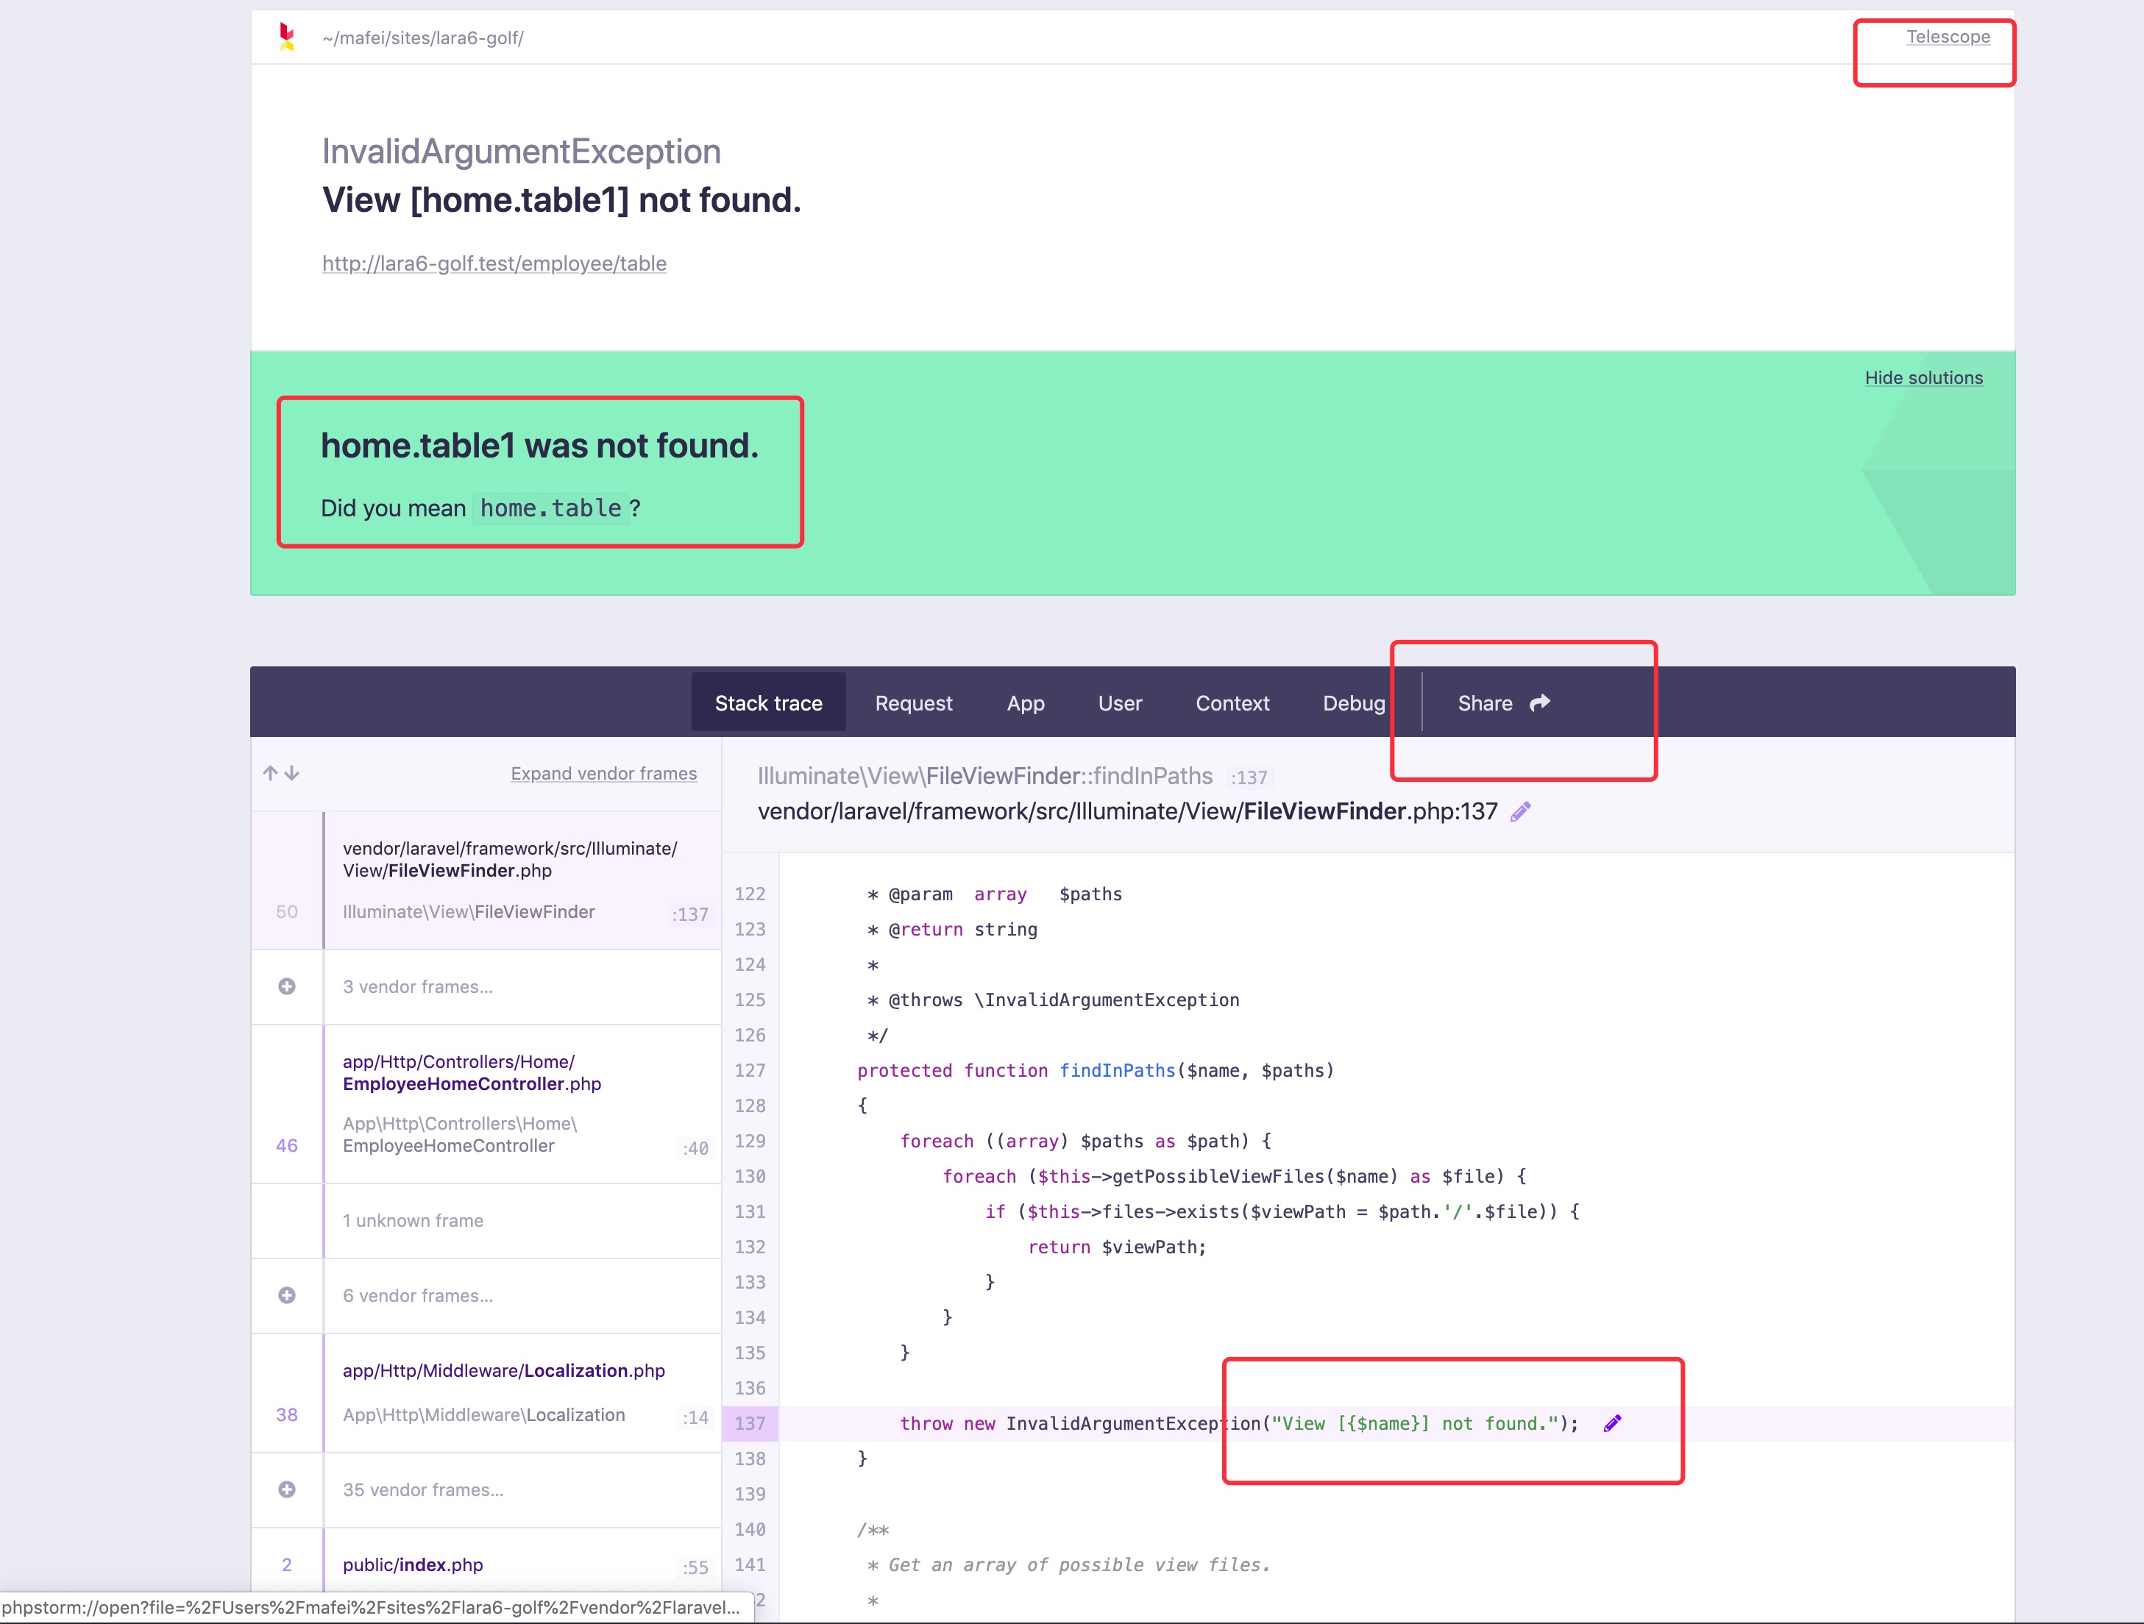Click the Share arrow icon
The image size is (2144, 1624).
pos(1539,703)
